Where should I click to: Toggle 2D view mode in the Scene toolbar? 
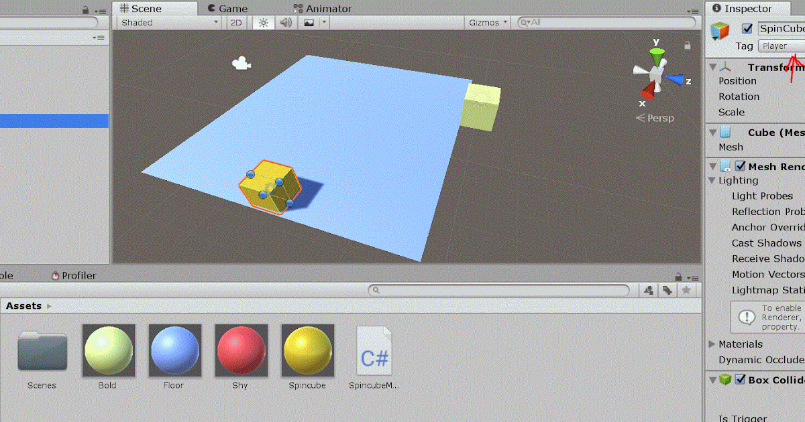235,22
